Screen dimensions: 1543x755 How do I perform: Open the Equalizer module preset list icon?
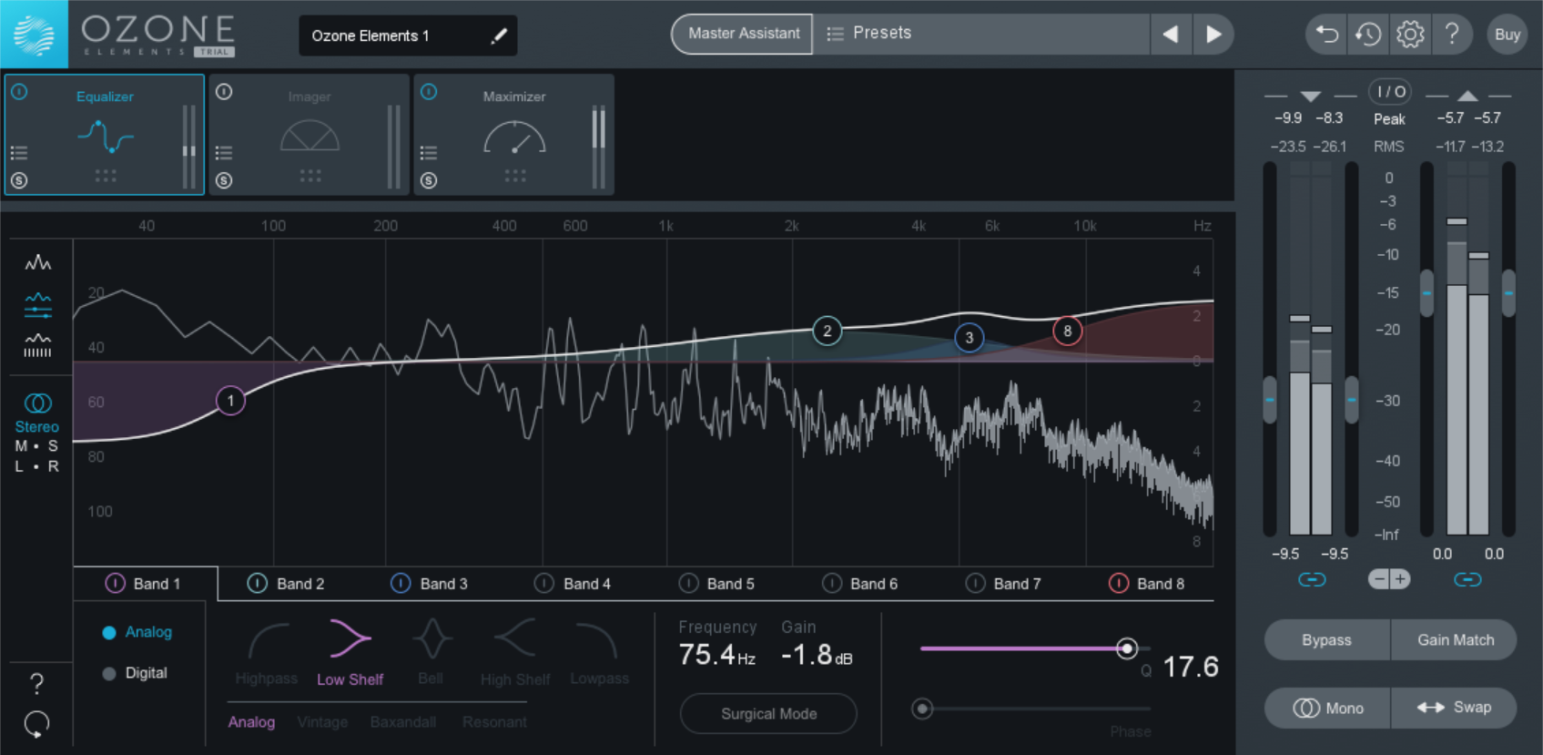[19, 153]
